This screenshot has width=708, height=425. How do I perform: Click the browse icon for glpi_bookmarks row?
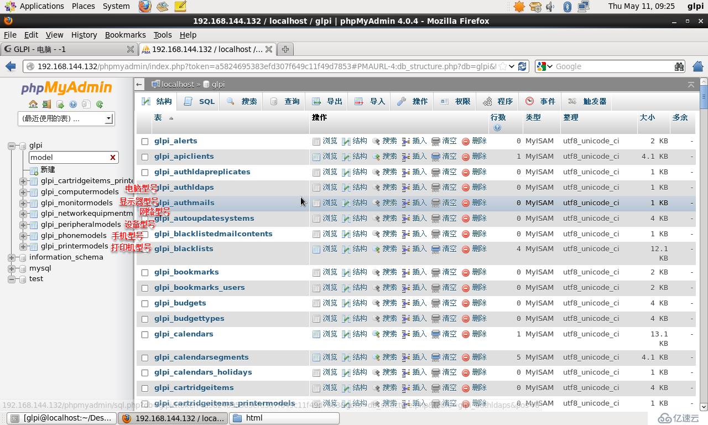316,273
